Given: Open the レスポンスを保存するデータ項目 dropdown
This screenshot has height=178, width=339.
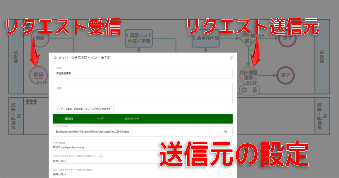Looking at the screenshot, I should (x=143, y=161).
